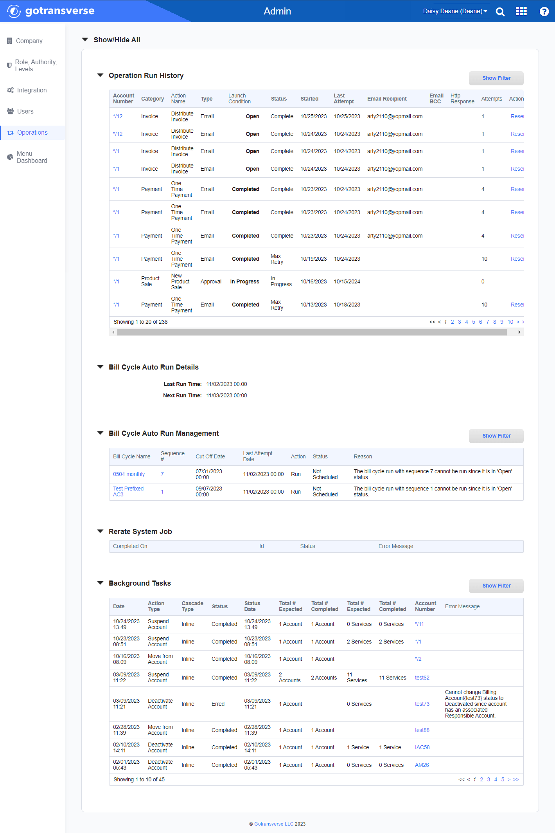
Task: Click the horizontal scrollbar left arrow
Action: (113, 332)
